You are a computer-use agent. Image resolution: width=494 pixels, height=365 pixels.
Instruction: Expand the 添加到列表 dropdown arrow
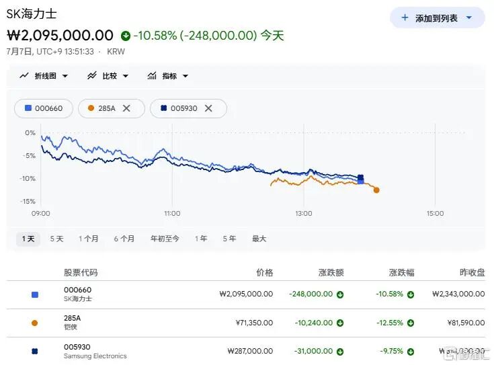pyautogui.click(x=469, y=17)
